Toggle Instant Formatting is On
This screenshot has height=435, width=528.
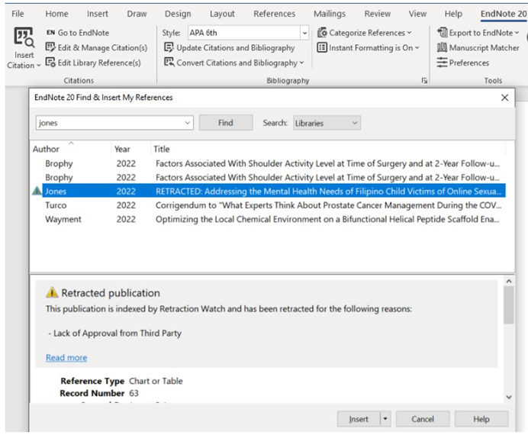click(x=368, y=48)
